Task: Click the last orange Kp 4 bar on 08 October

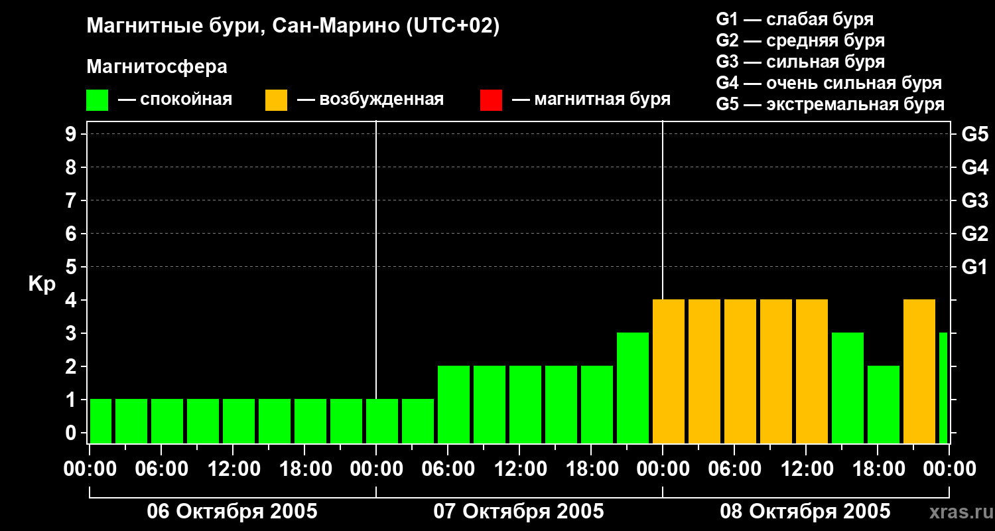Action: tap(919, 371)
